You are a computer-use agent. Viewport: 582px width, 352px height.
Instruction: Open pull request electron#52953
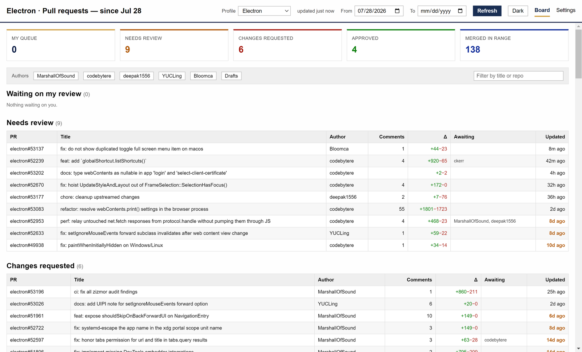coord(27,221)
